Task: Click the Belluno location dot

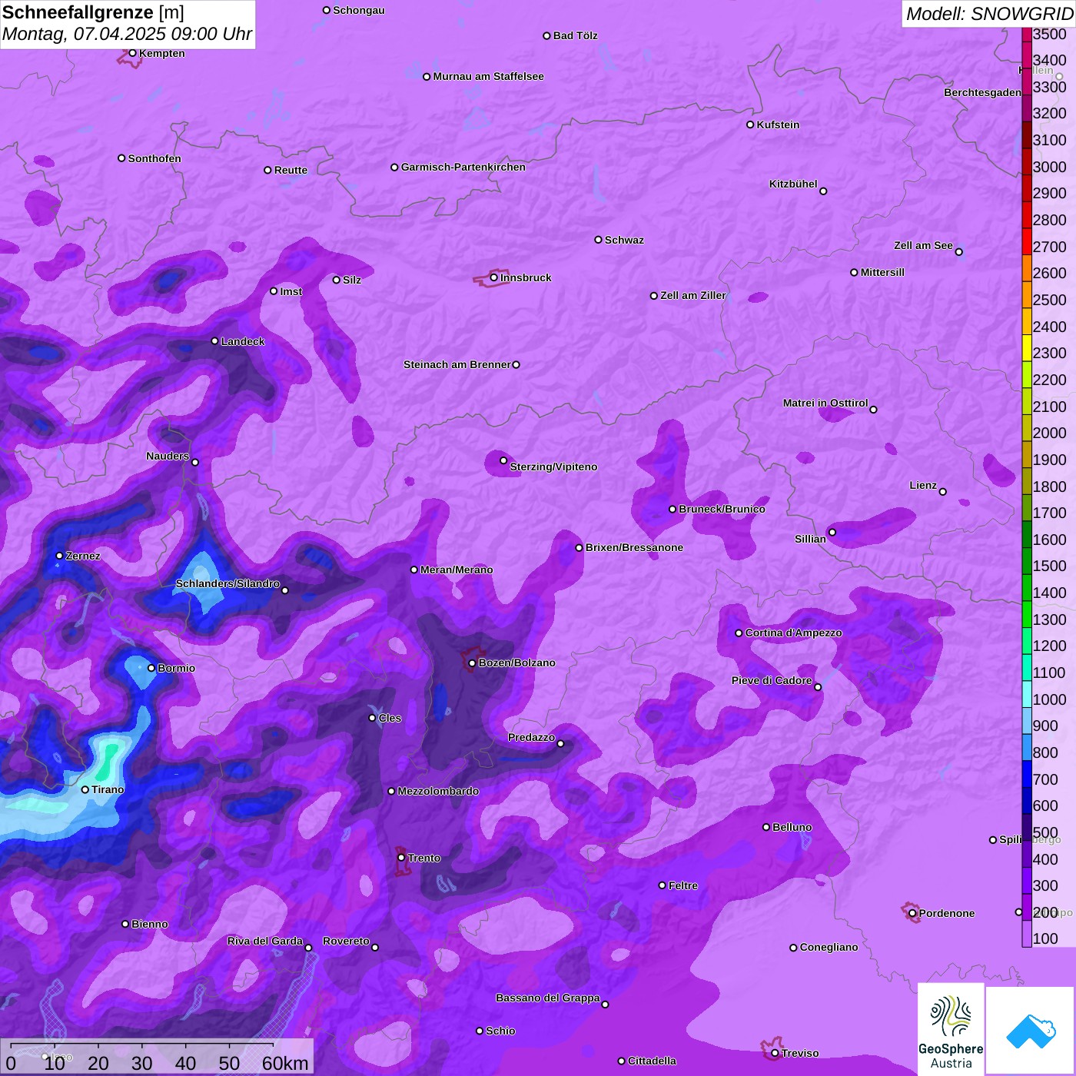Action: (x=766, y=827)
